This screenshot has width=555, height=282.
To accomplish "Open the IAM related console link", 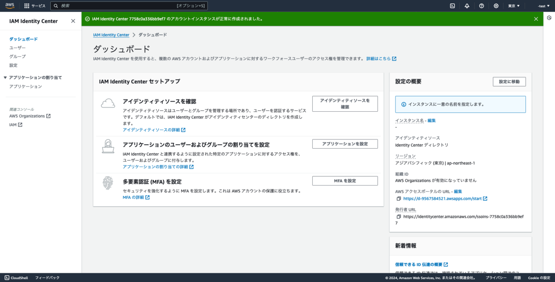I will pos(16,125).
